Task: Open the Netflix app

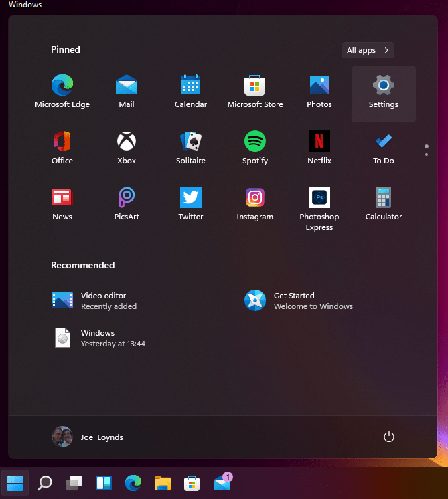Action: (x=319, y=148)
